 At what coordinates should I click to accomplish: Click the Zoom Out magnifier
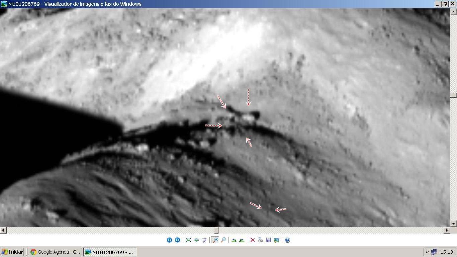(223, 240)
